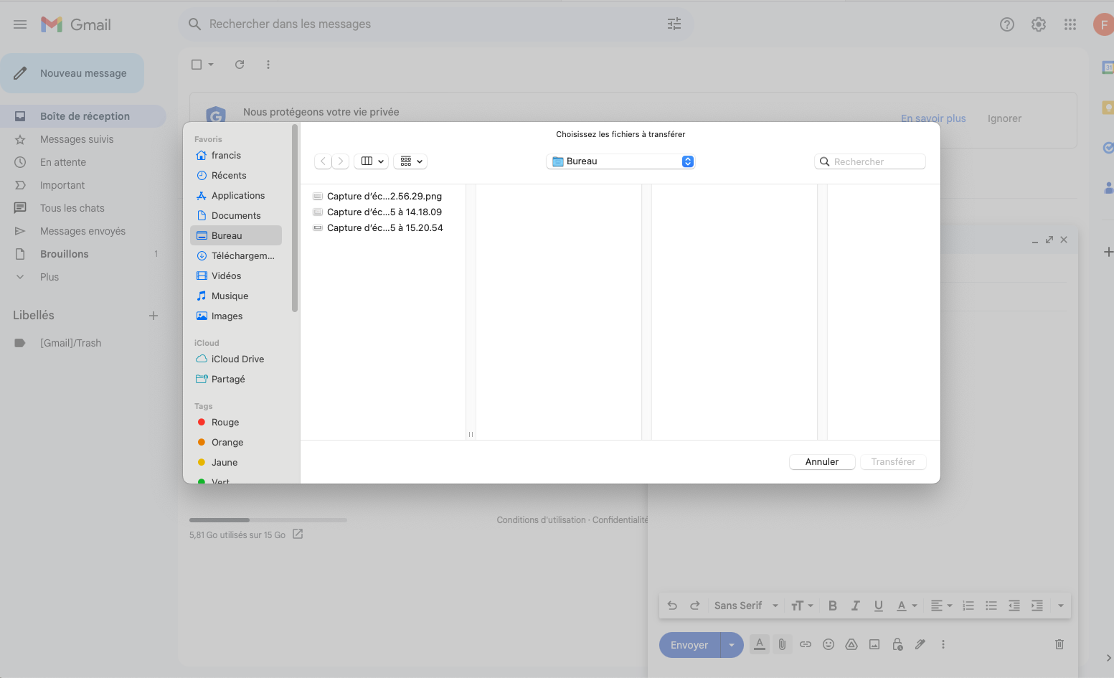Open iCloud Drive in the sidebar
Screen dimensions: 1114x678
tap(237, 359)
